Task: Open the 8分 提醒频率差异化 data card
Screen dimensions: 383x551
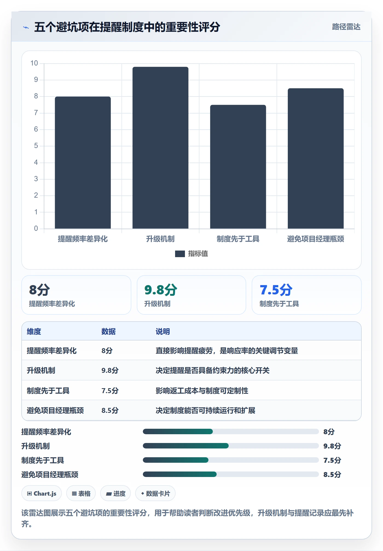Action: click(76, 295)
